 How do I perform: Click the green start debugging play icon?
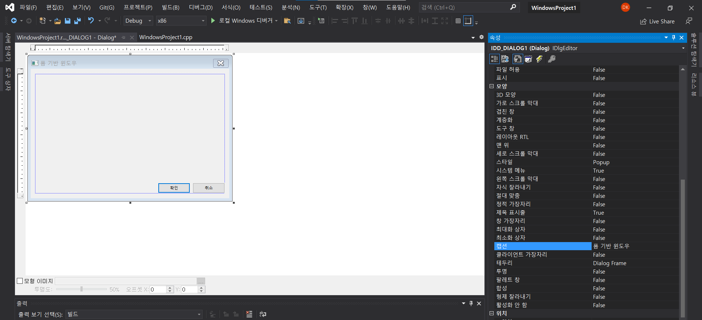(x=213, y=21)
